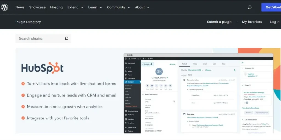Click the New button in preview admin bar

(x=151, y=59)
